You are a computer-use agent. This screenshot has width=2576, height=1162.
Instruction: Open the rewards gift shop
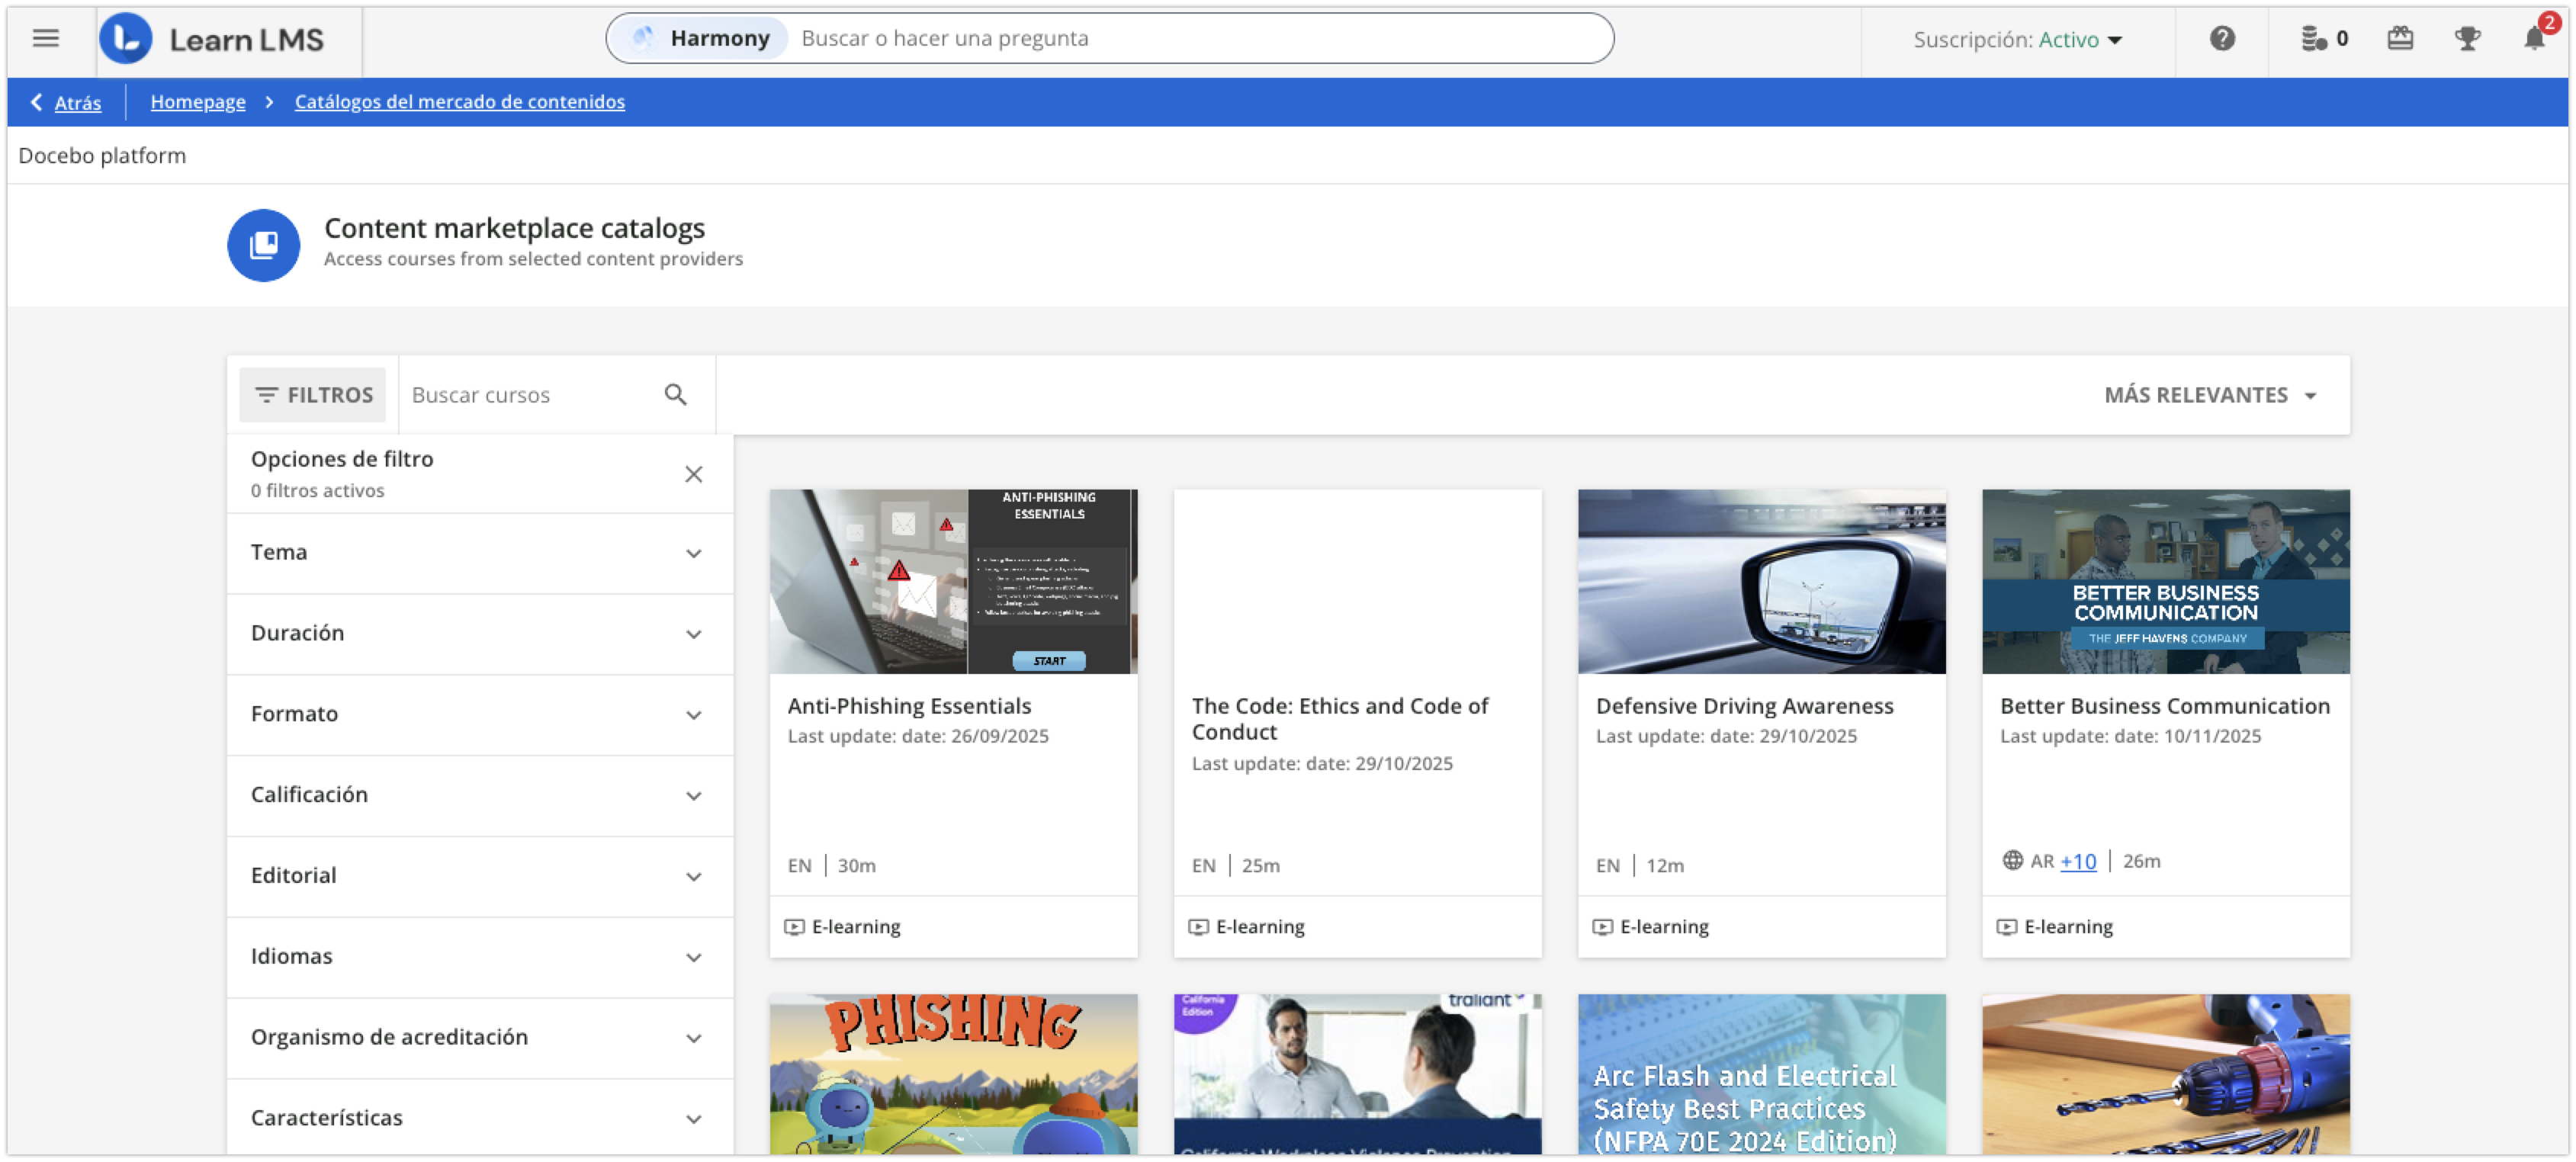tap(2400, 38)
